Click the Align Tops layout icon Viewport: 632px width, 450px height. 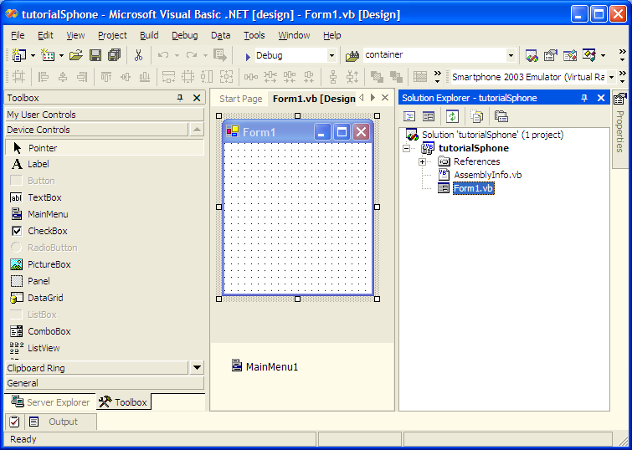point(106,77)
